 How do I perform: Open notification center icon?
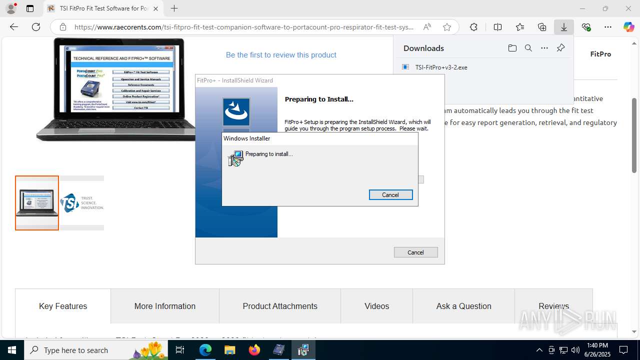[623, 350]
